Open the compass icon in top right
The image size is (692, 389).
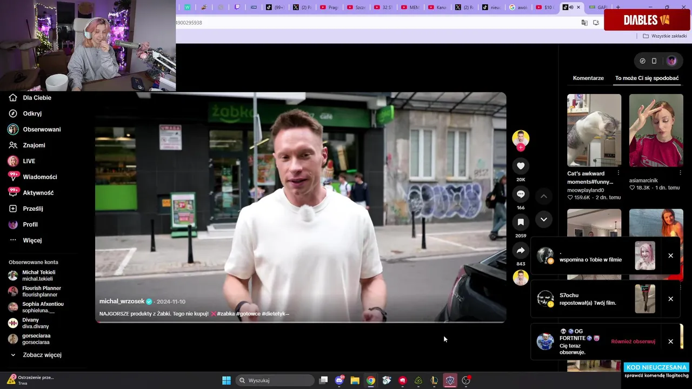(x=642, y=61)
